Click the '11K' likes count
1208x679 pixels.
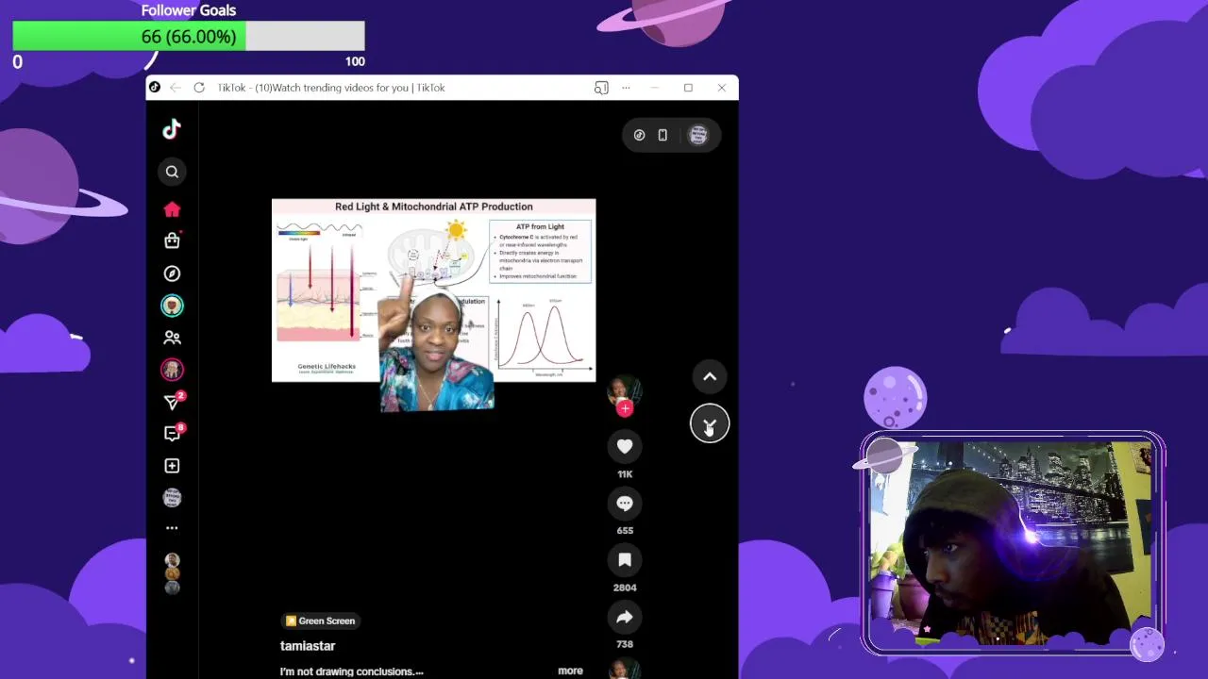[625, 474]
